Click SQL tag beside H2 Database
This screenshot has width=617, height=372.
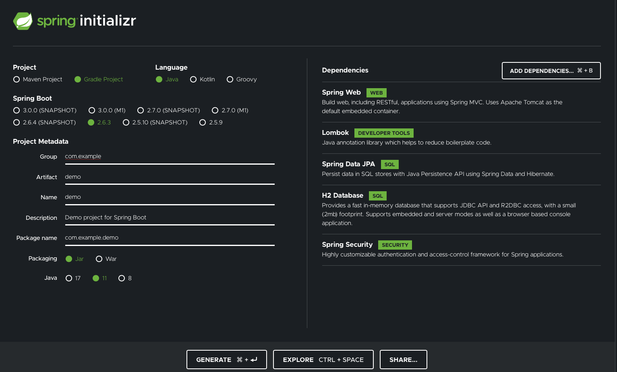coord(378,196)
